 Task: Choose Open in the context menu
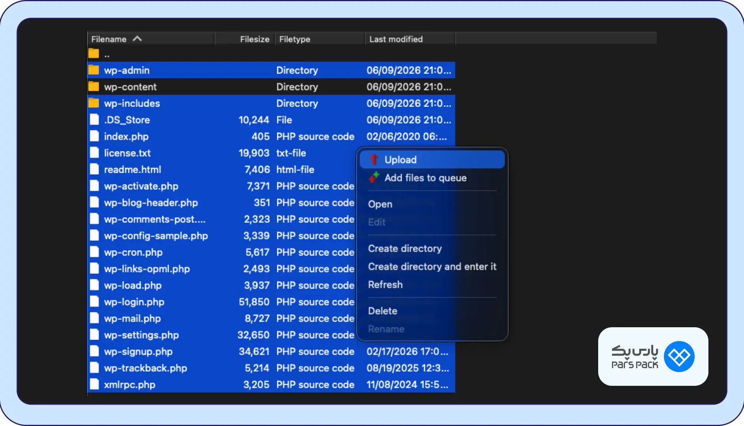432,204
